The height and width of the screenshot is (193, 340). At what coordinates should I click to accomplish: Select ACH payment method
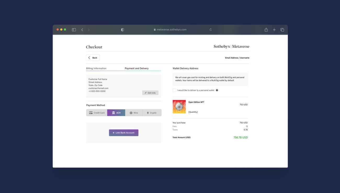(x=116, y=113)
